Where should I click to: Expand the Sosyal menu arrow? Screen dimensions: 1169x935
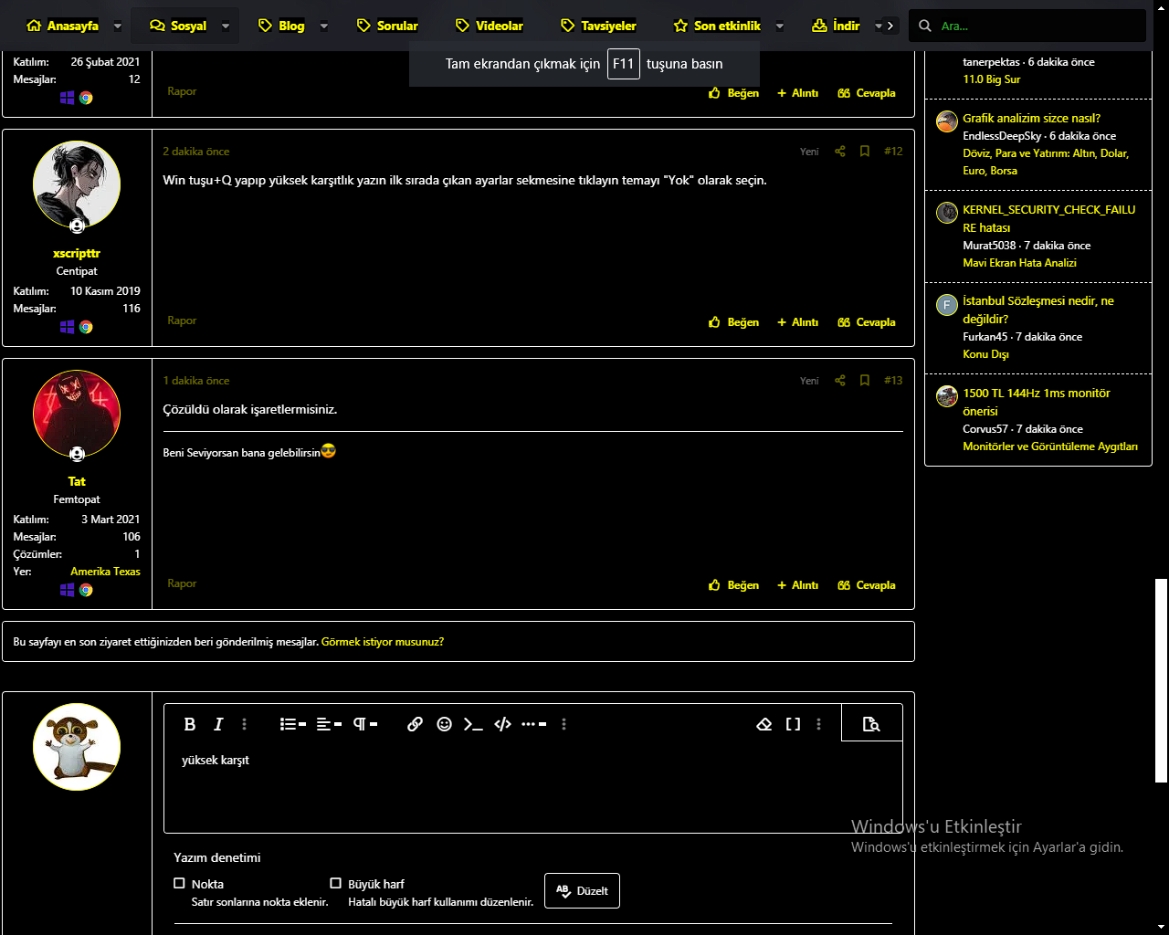pos(226,26)
